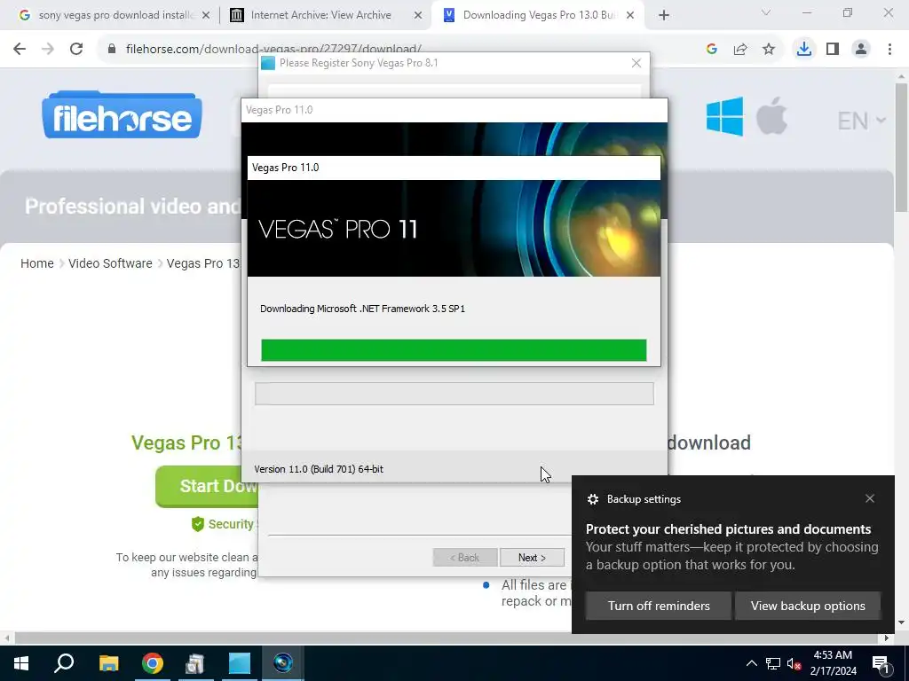Open the EN language dropdown

click(x=861, y=121)
